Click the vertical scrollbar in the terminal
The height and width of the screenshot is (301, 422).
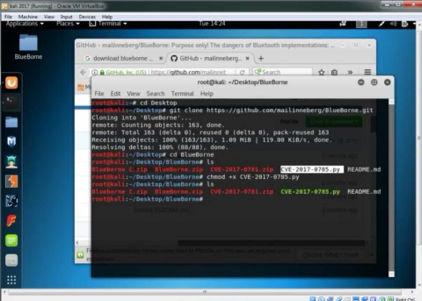392,188
